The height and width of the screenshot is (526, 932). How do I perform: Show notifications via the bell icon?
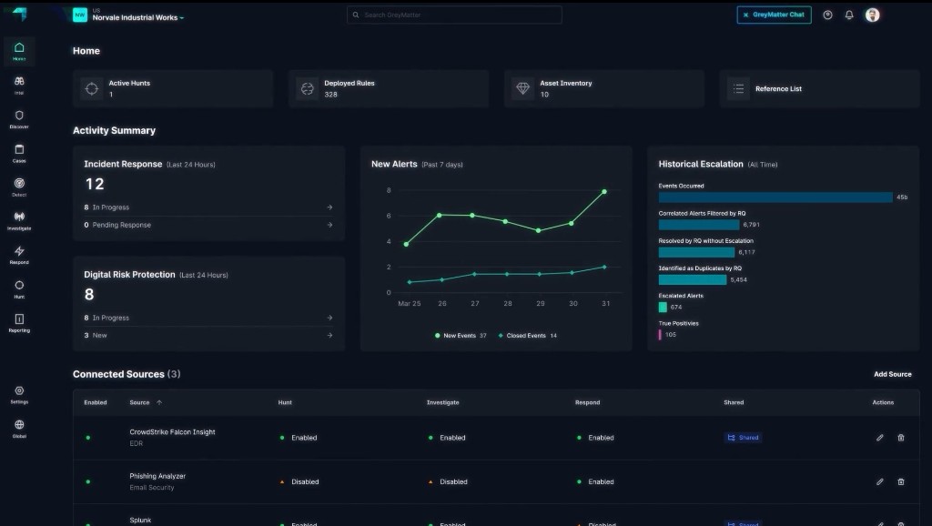click(x=849, y=15)
